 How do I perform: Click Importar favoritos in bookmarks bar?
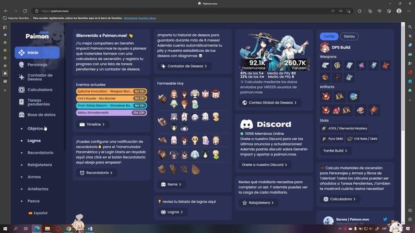coord(16,18)
